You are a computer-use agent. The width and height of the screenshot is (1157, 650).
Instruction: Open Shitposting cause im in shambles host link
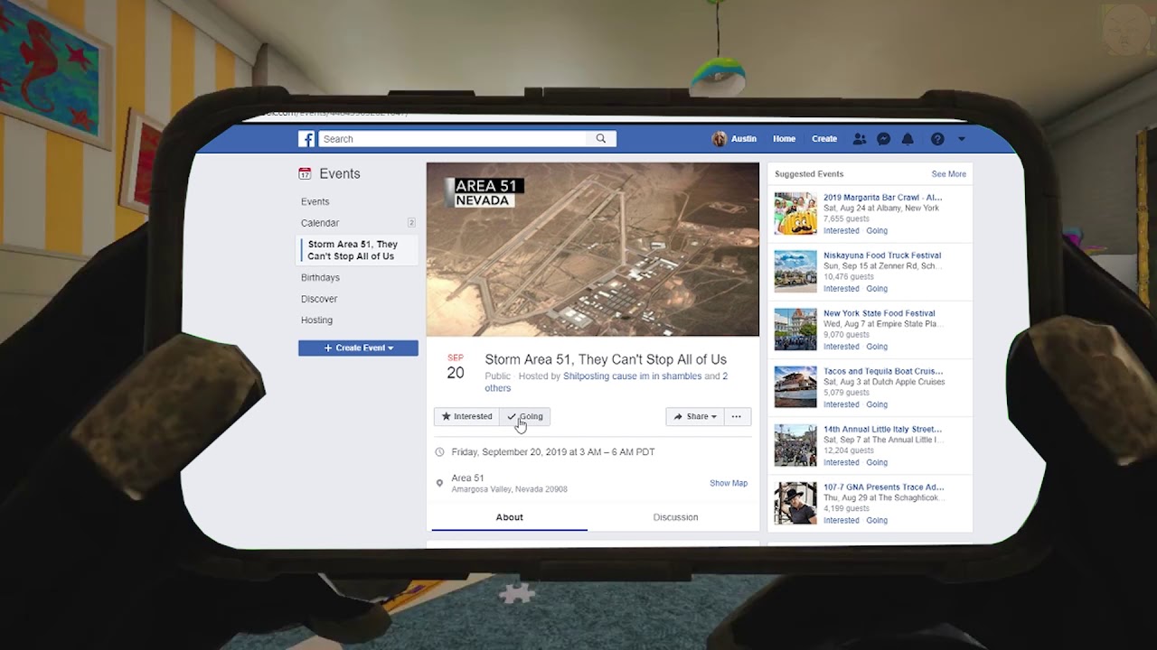click(x=633, y=376)
